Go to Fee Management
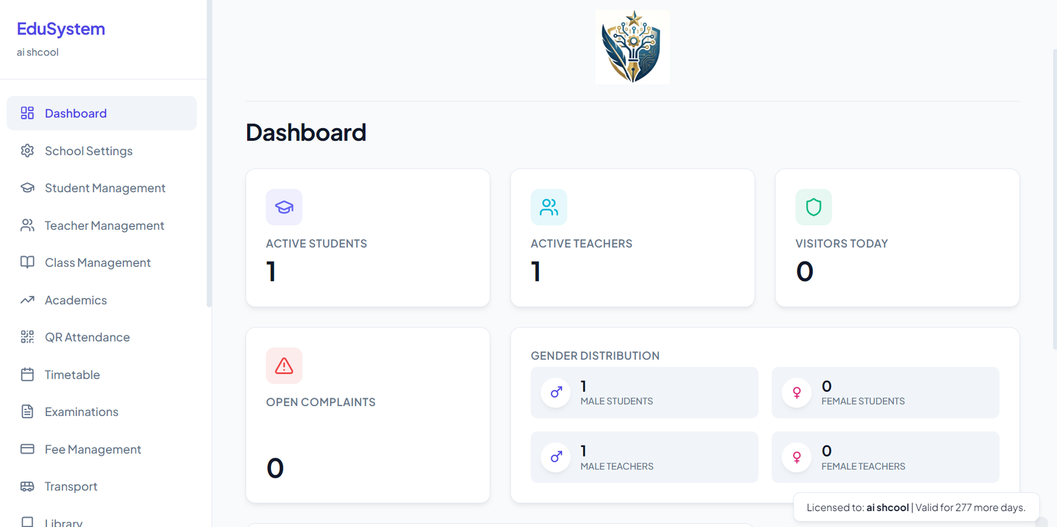Screen dimensions: 1057x527 [x=102, y=449]
